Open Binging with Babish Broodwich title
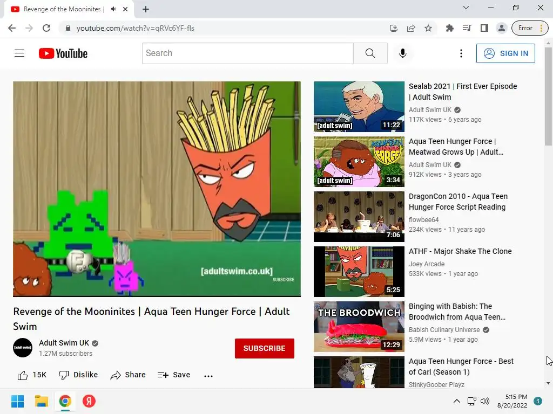553x414 pixels. click(x=457, y=312)
